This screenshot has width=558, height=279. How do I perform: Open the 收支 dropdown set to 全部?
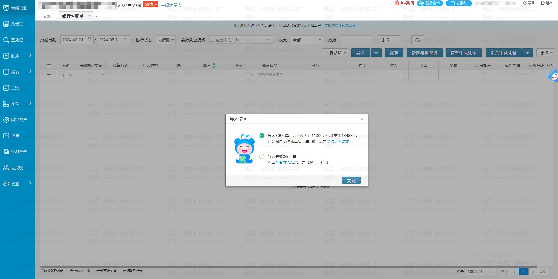[x=307, y=40]
